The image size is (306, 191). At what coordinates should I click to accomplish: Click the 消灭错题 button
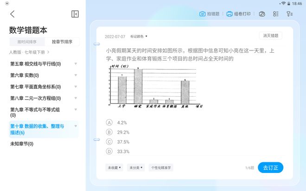coord(270,36)
